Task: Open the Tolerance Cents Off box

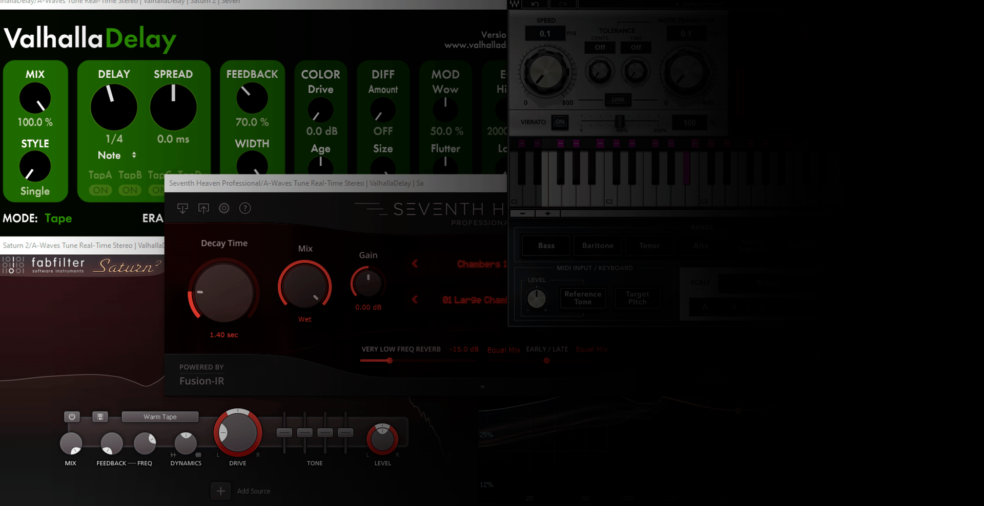Action: [x=600, y=48]
